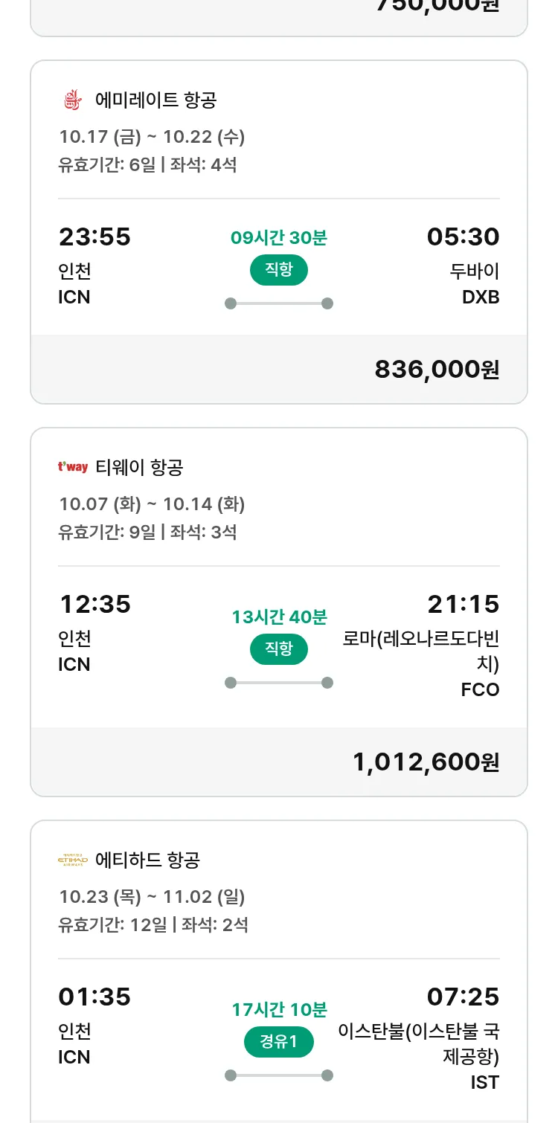The height and width of the screenshot is (1123, 558).
Task: Click the Emirates airline logo icon
Action: click(72, 100)
